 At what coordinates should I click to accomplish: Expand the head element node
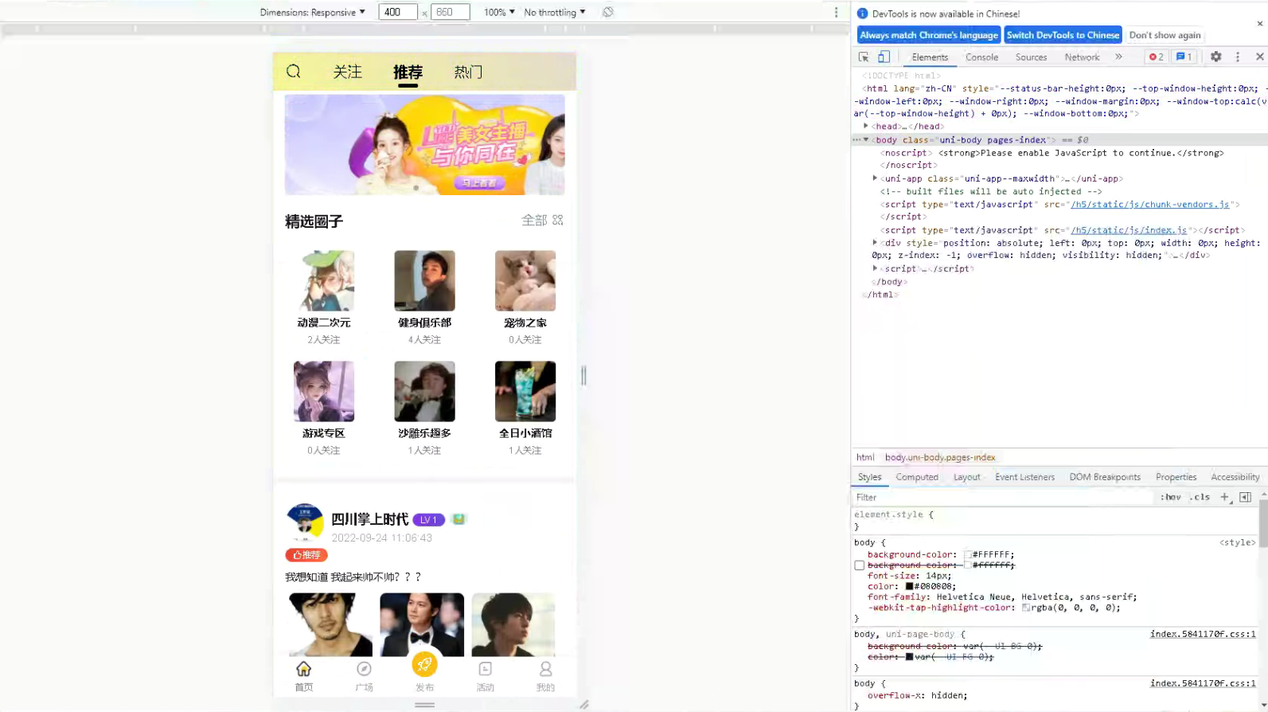click(x=866, y=126)
